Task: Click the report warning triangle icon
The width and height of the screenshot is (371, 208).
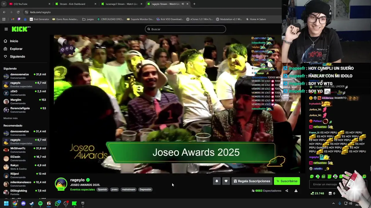Action: [x=296, y=191]
